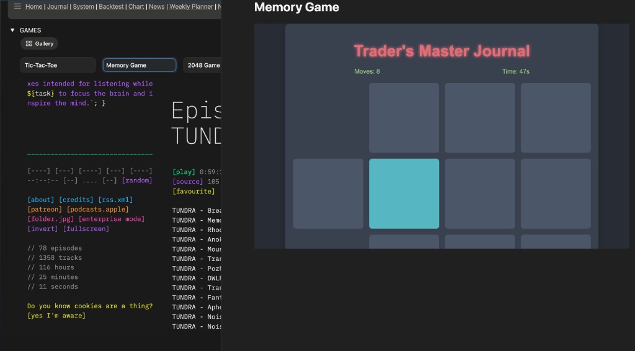Select the Memory Game card

[140, 65]
